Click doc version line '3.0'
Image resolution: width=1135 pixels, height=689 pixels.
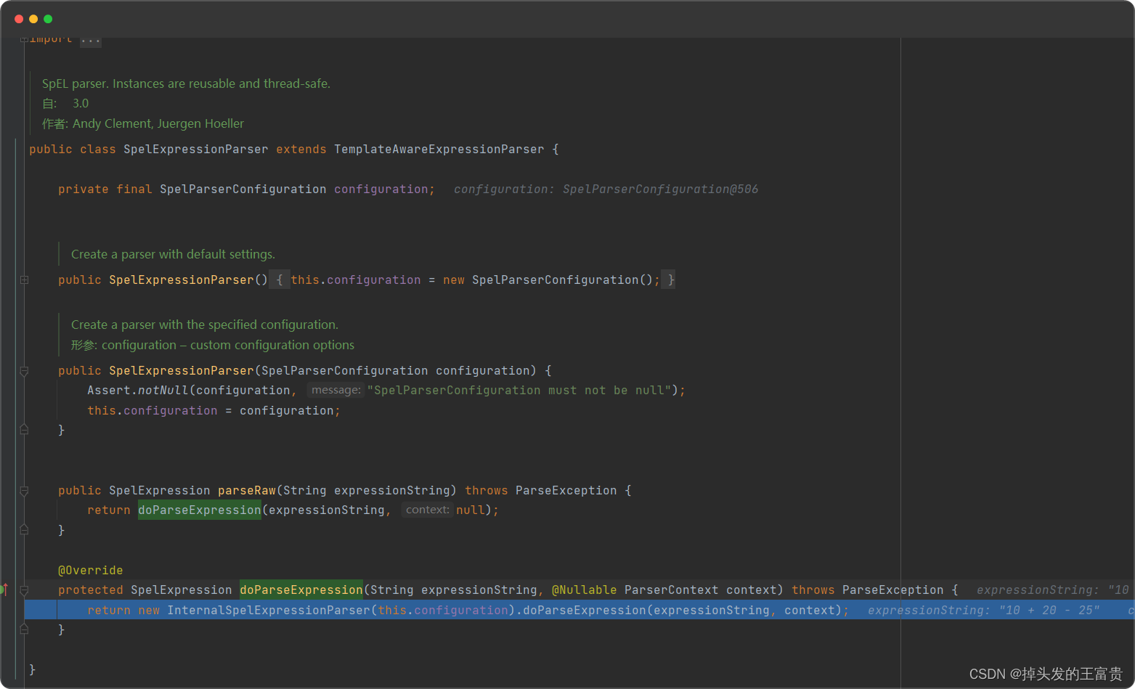click(81, 103)
